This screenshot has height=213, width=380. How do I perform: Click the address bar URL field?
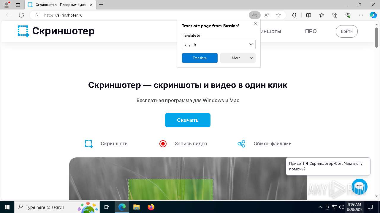point(145,15)
